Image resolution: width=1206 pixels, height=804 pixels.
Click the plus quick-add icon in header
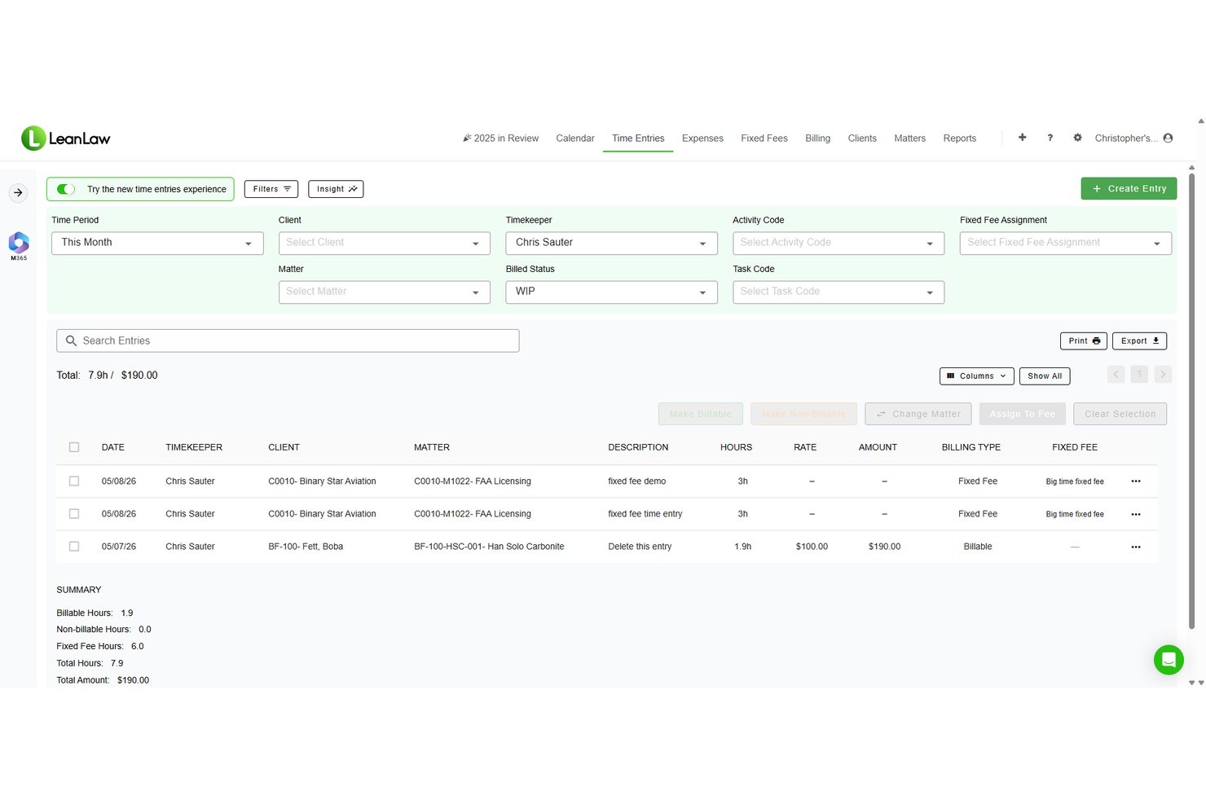pos(1022,138)
